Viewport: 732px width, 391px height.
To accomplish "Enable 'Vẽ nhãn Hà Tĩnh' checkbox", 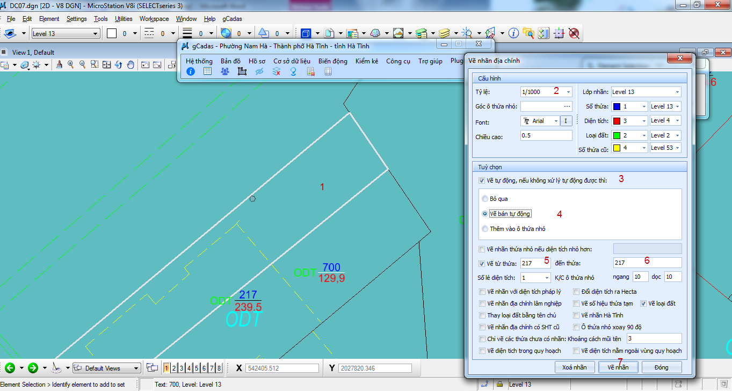I will 576,315.
